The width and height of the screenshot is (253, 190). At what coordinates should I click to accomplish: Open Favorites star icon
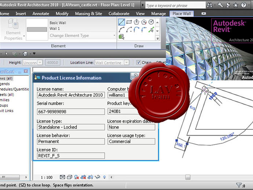(236, 6)
